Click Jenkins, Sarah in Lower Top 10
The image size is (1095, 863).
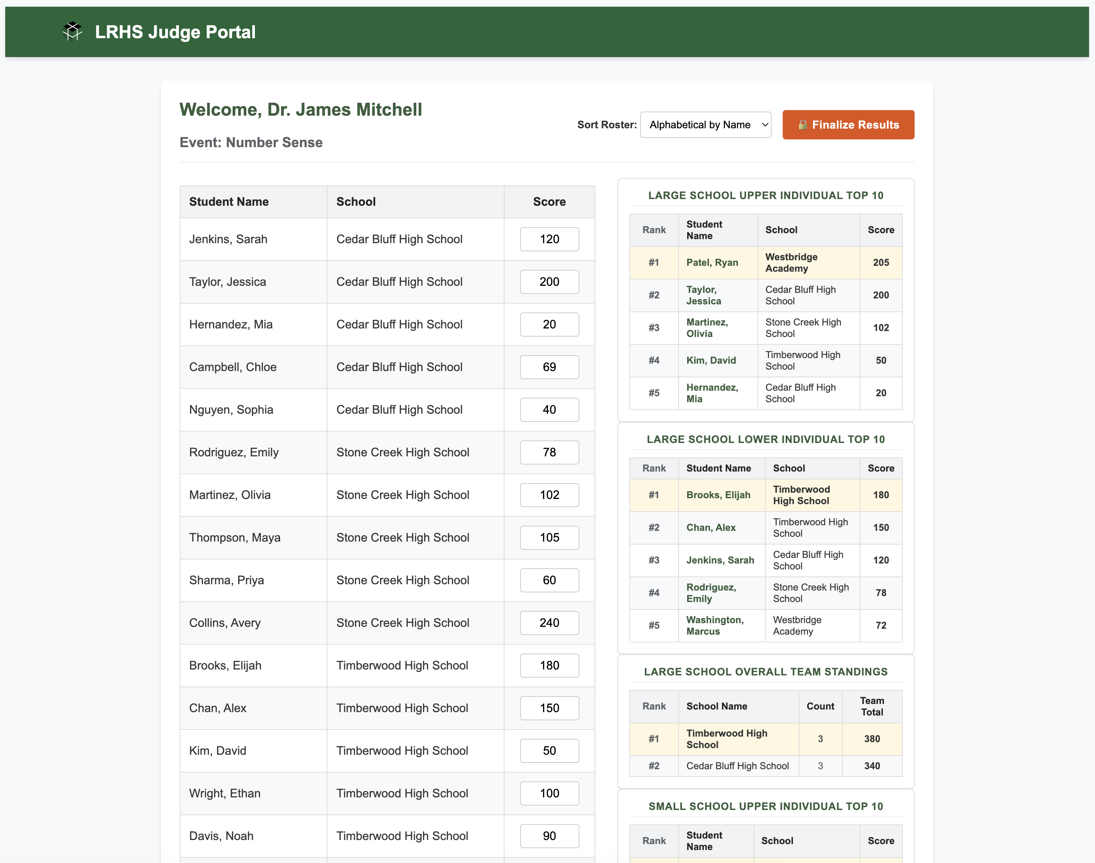pyautogui.click(x=720, y=560)
